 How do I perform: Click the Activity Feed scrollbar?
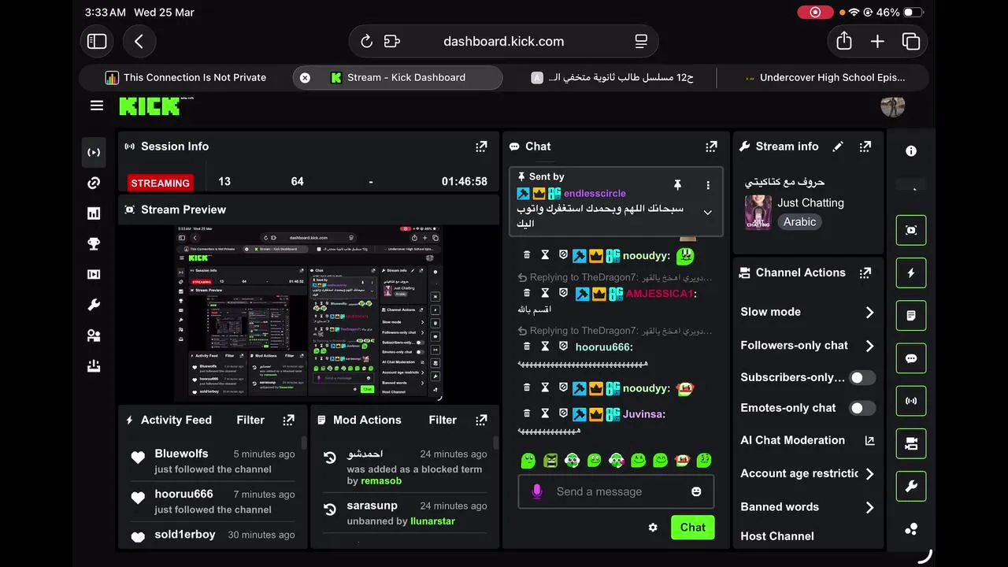click(x=303, y=443)
